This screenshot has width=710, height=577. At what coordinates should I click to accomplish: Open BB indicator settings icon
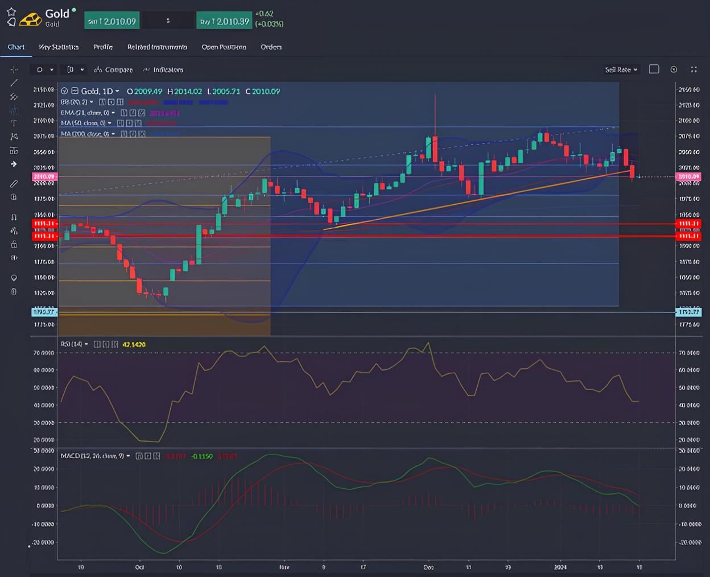[111, 102]
